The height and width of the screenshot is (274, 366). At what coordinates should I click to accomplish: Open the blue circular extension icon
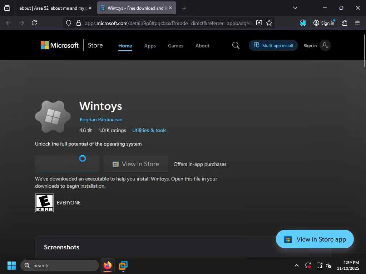pyautogui.click(x=303, y=23)
